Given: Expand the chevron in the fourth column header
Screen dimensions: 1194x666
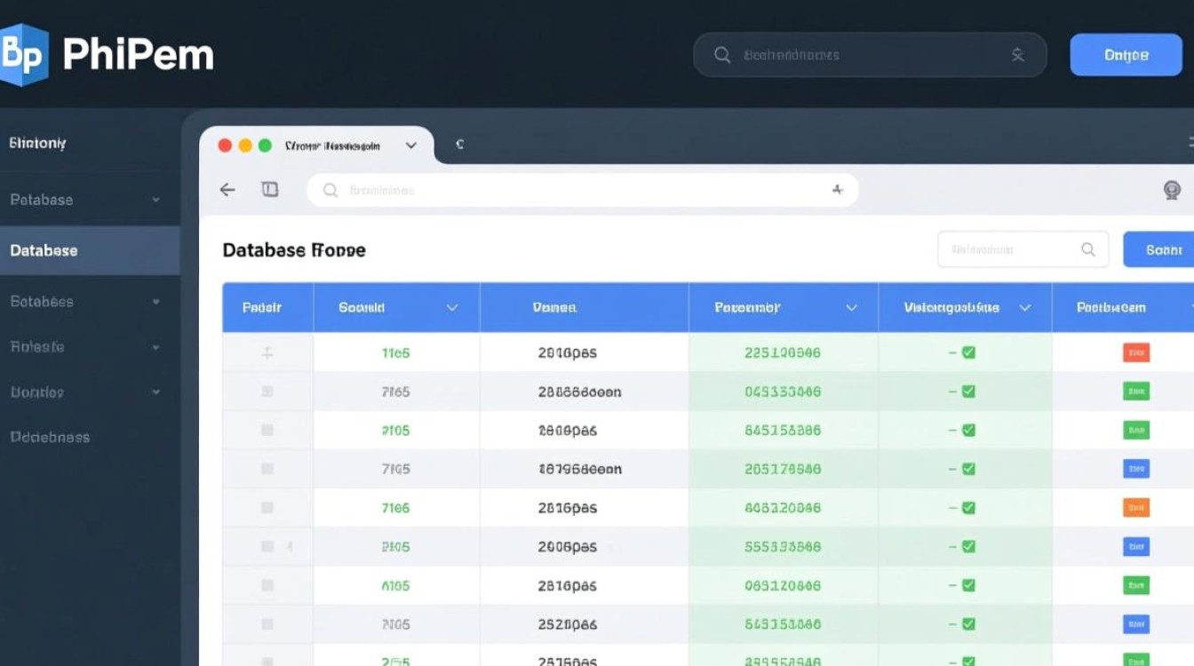Looking at the screenshot, I should pos(851,308).
